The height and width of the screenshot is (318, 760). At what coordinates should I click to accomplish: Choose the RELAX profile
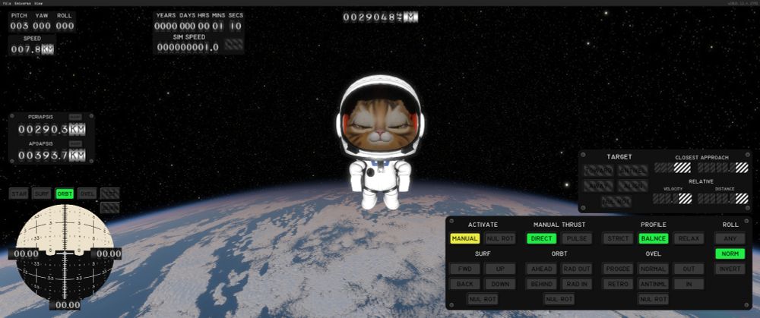coord(689,238)
